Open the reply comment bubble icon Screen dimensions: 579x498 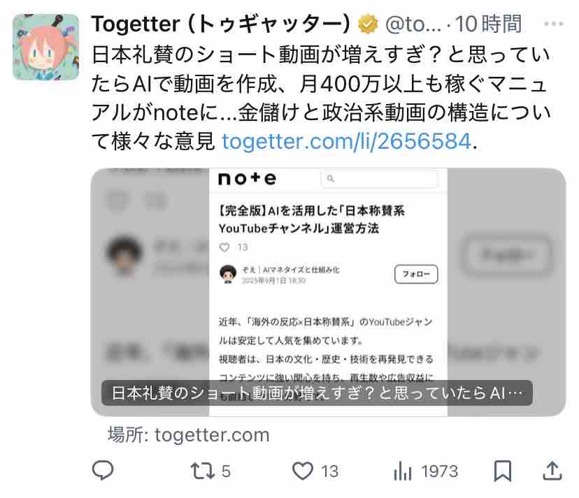[103, 470]
